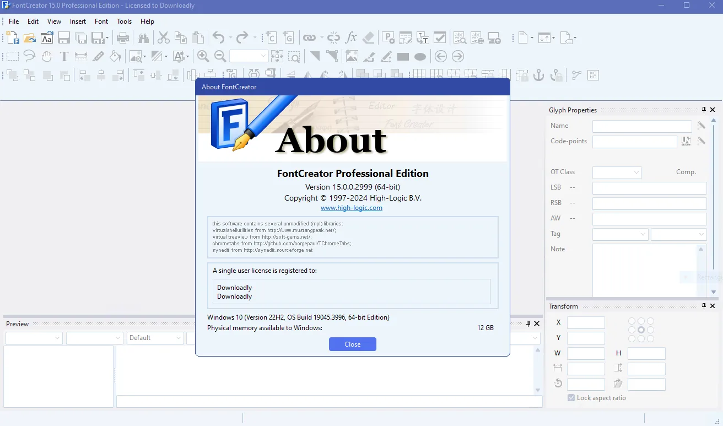Click the binoculars Find icon

143,37
